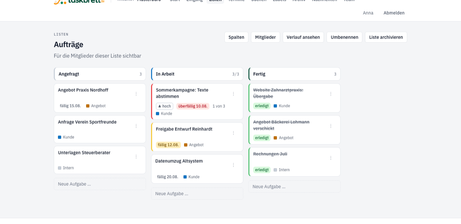
Task: Log out via Abmelden
Action: pyautogui.click(x=394, y=13)
